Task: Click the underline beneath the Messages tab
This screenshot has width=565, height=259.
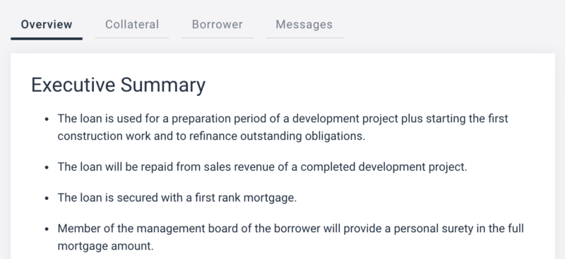Action: point(304,37)
